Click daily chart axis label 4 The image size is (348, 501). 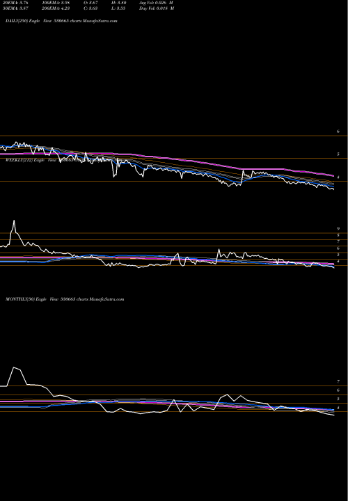click(338, 177)
